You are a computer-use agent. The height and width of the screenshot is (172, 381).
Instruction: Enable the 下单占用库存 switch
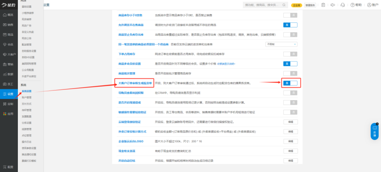[x=290, y=54]
